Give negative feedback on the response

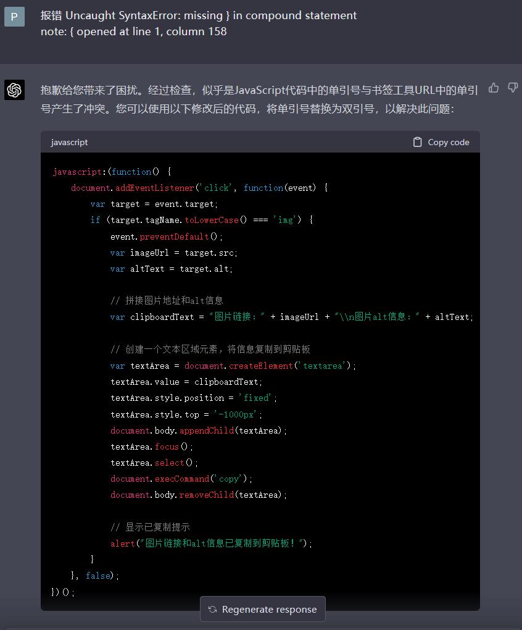coord(513,89)
